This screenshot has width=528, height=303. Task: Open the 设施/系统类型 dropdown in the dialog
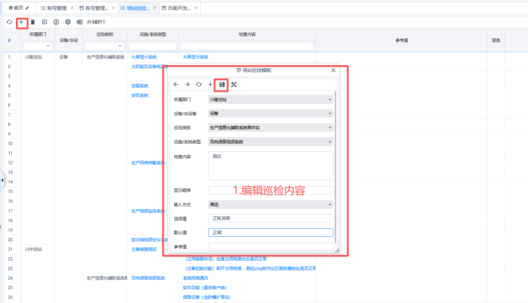tap(270, 142)
